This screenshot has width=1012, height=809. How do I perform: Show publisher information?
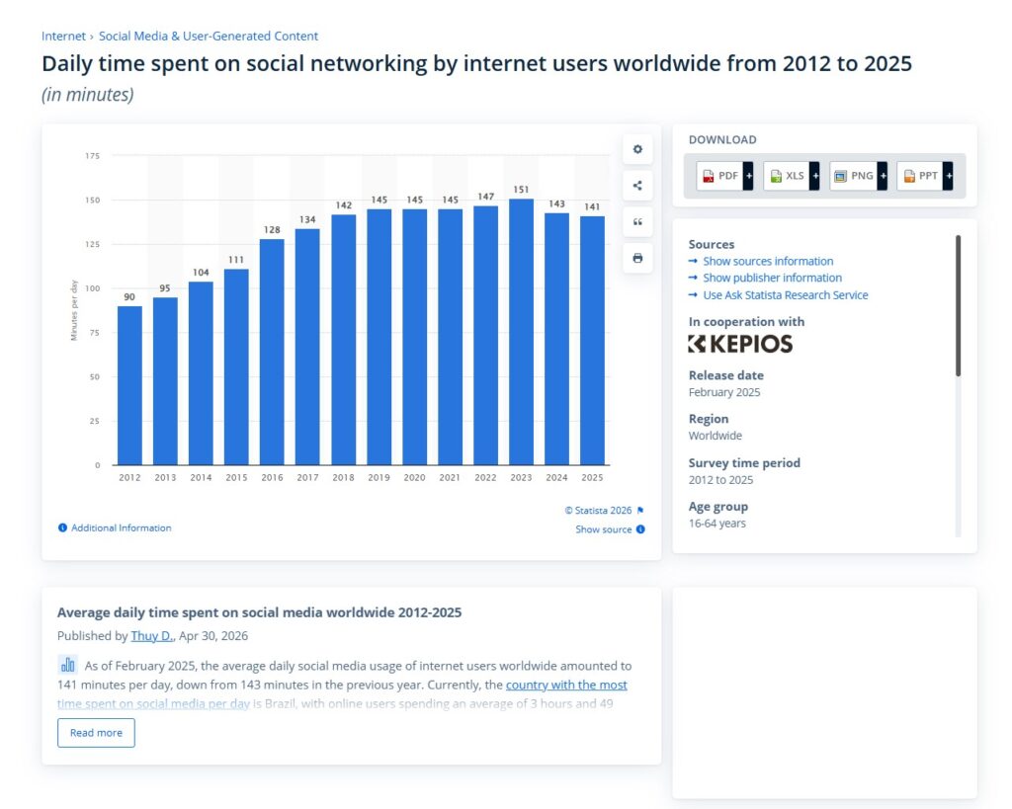[x=773, y=278]
